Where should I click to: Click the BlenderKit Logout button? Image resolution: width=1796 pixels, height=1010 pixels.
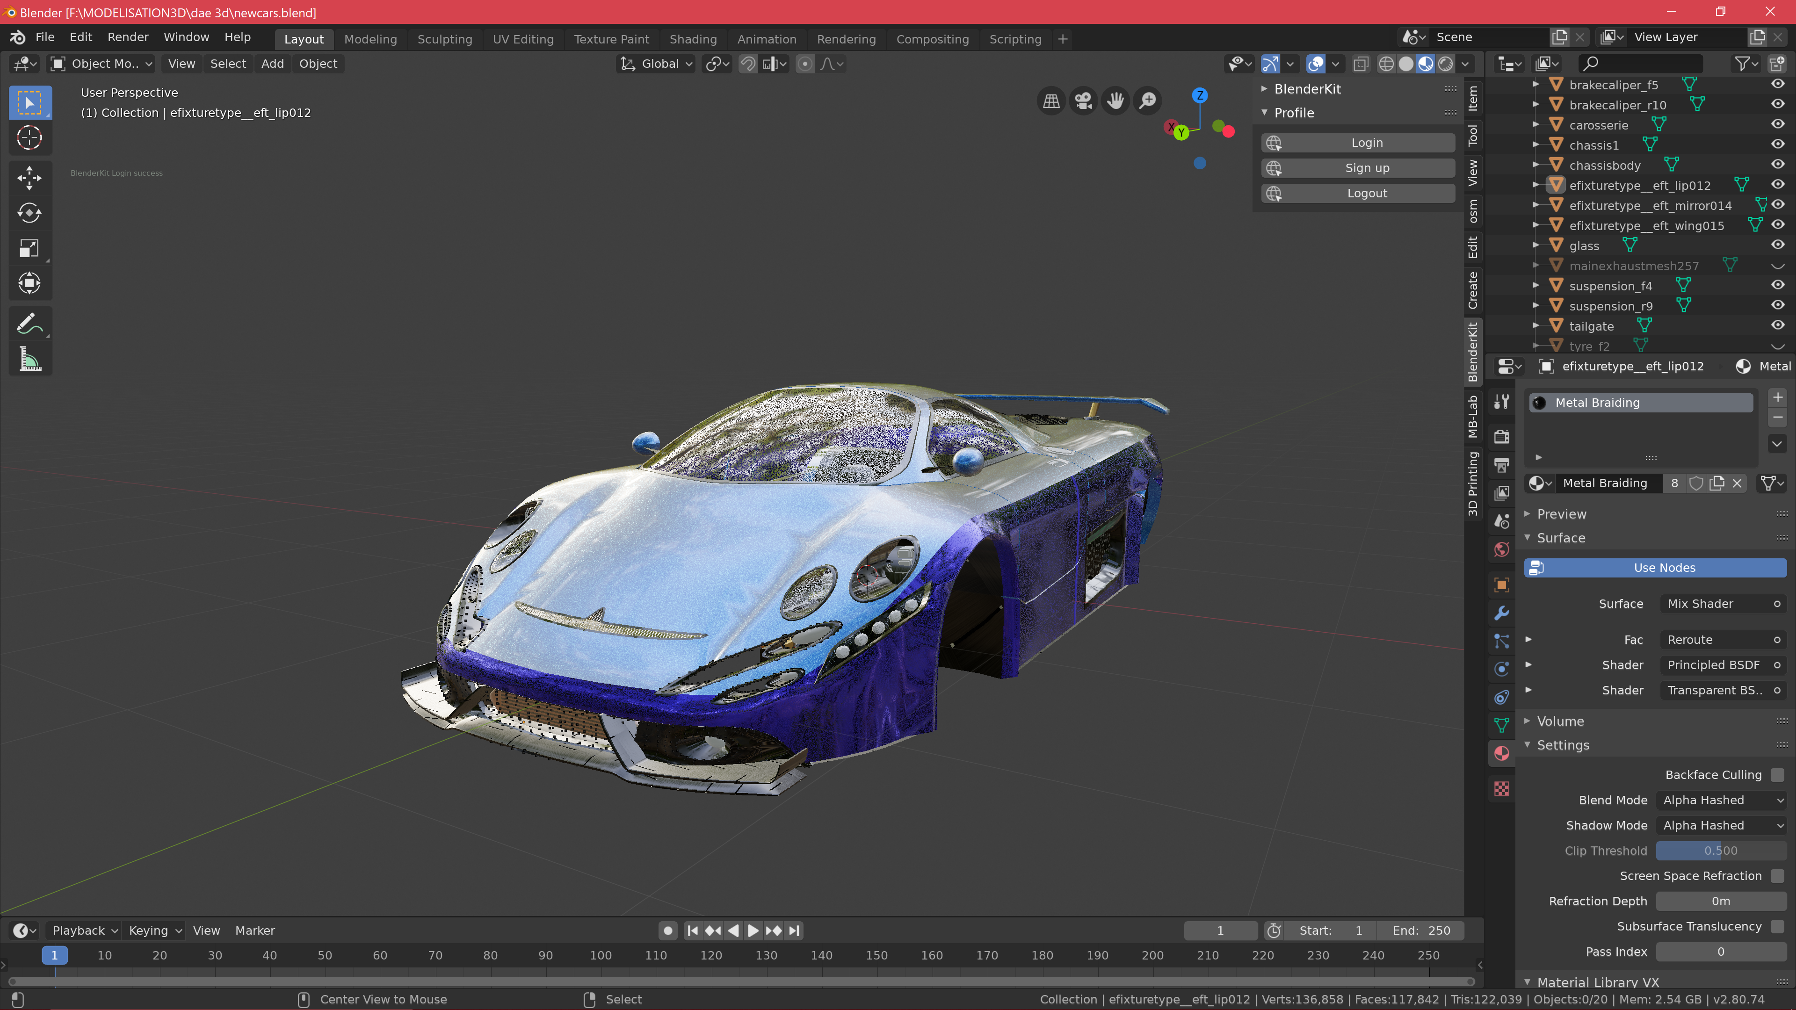[x=1357, y=193]
